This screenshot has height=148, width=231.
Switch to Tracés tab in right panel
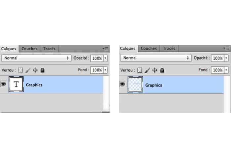(x=169, y=49)
